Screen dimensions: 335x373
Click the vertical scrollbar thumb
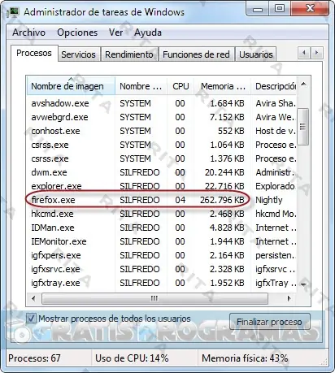(x=303, y=127)
